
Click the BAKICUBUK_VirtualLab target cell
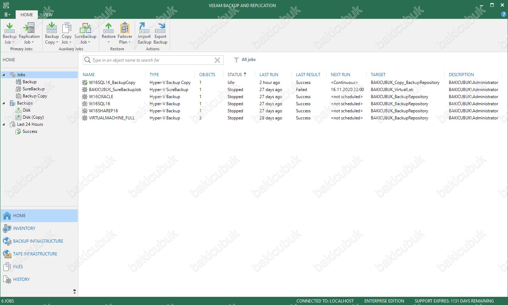[x=392, y=90]
